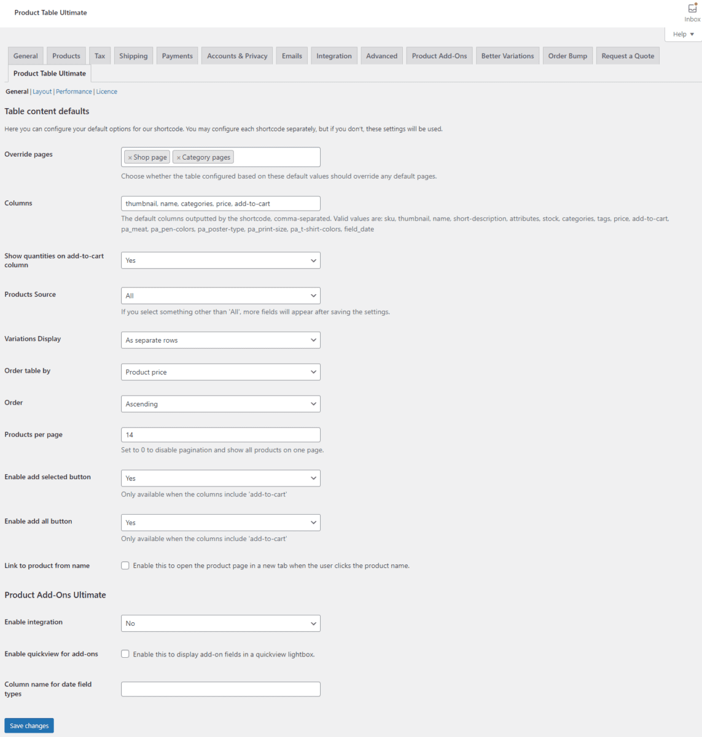The width and height of the screenshot is (702, 737).
Task: Open the Ascending order dropdown
Action: (220, 404)
